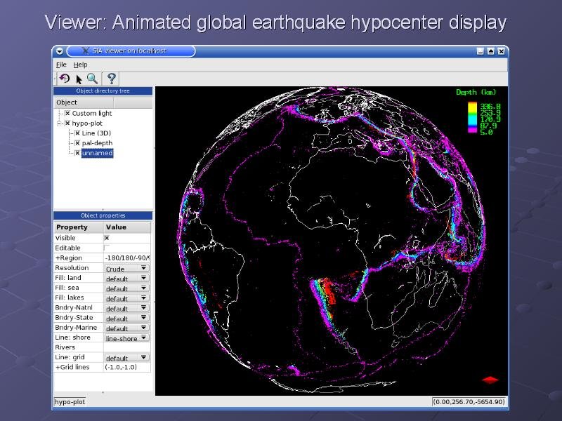Maximize the SIA viewer window

point(490,51)
